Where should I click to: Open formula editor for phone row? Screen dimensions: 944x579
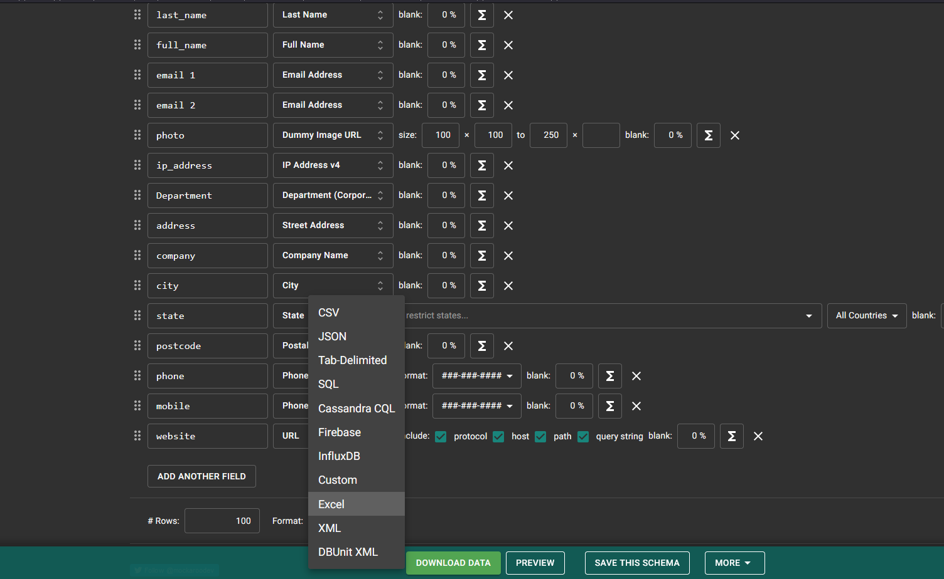[x=610, y=376]
